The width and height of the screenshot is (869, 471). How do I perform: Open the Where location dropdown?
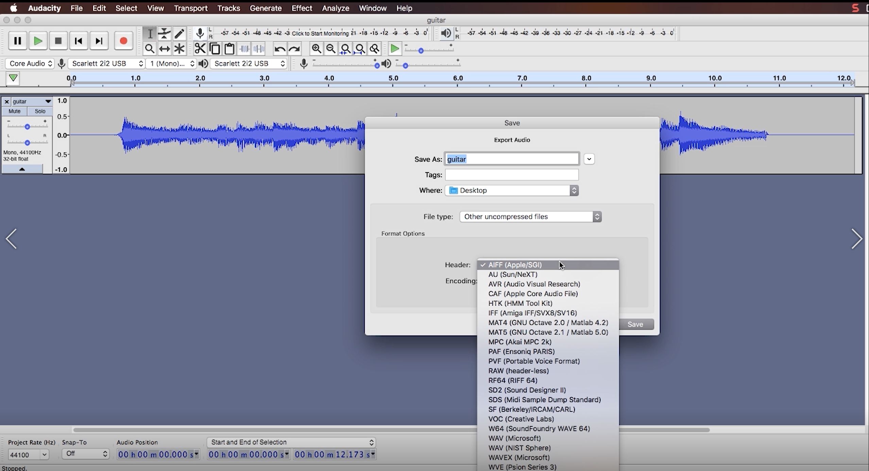574,190
